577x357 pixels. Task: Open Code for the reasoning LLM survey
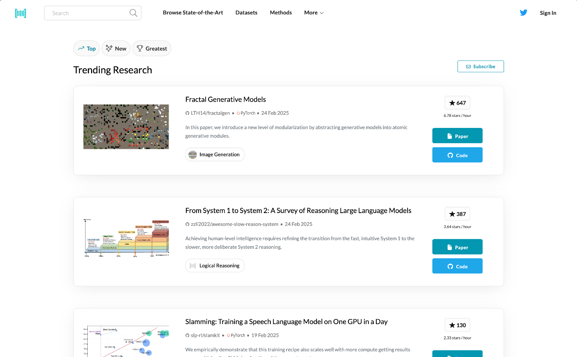[457, 266]
